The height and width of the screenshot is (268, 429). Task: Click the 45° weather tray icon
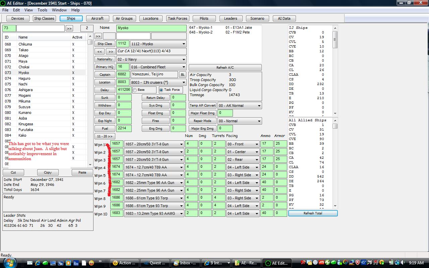364,262
